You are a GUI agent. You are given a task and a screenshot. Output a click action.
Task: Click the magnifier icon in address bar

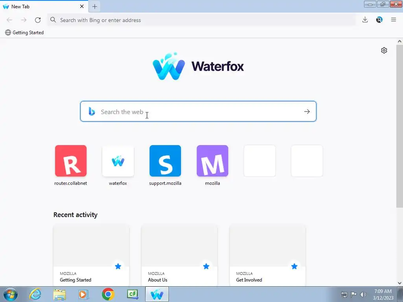(53, 20)
